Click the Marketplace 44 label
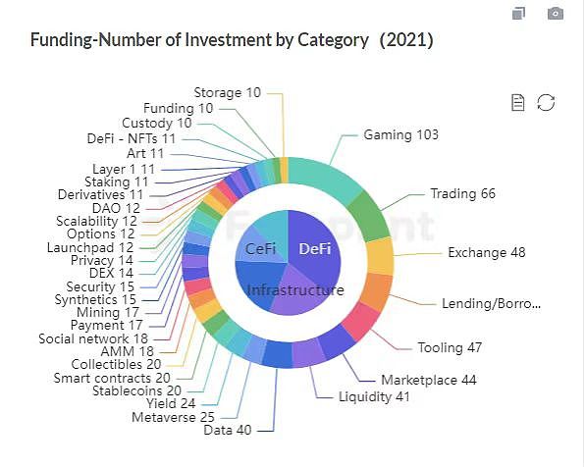 429,380
